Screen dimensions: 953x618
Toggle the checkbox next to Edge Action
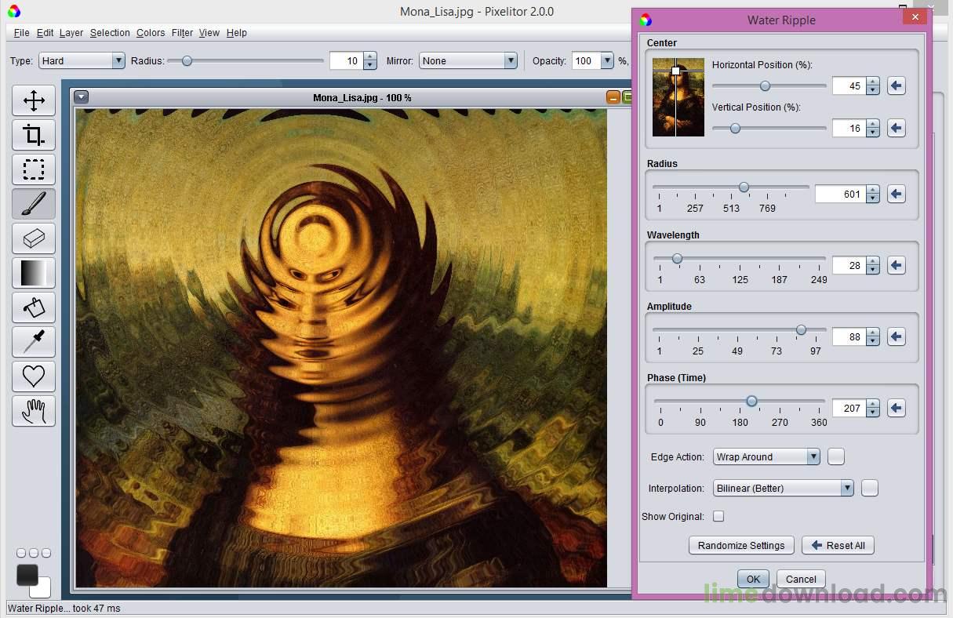coord(835,456)
